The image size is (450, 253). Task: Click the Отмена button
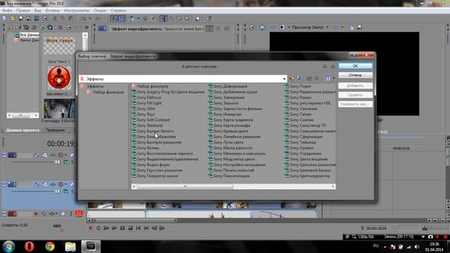click(x=355, y=75)
